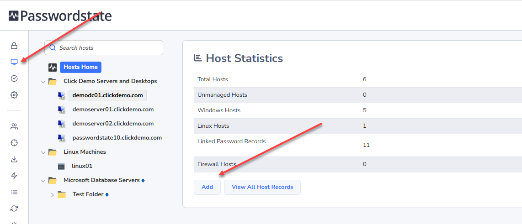Click the linux01 terminal host icon

(x=61, y=166)
